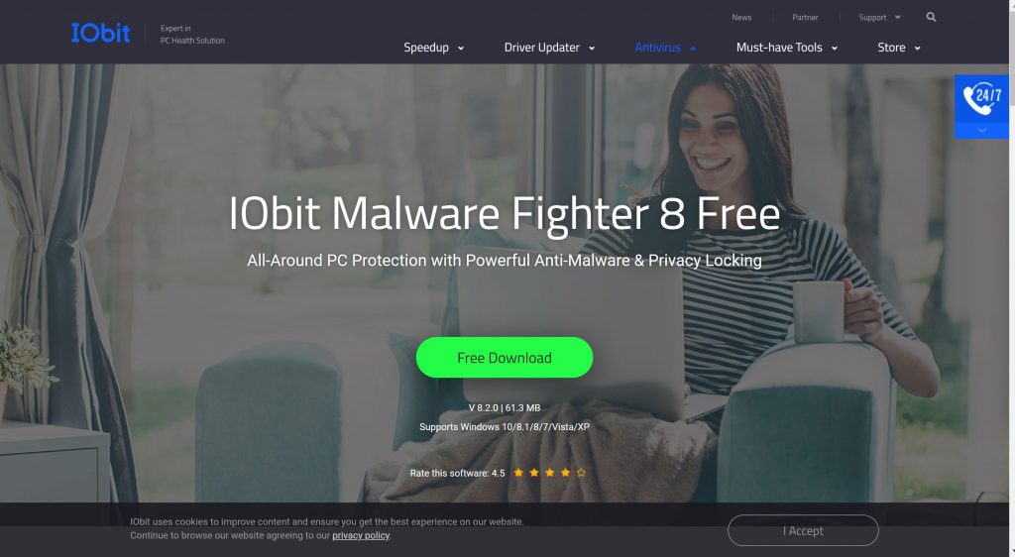
Task: Open the Antivirus menu
Action: [665, 48]
